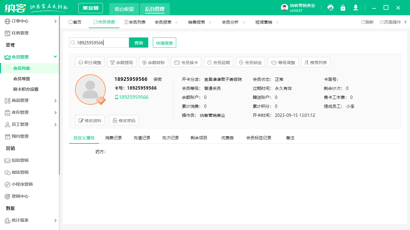410x230 pixels.
Task: Click the 刷新 refresh button
Action: (367, 22)
